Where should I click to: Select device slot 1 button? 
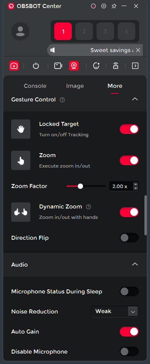point(63,31)
